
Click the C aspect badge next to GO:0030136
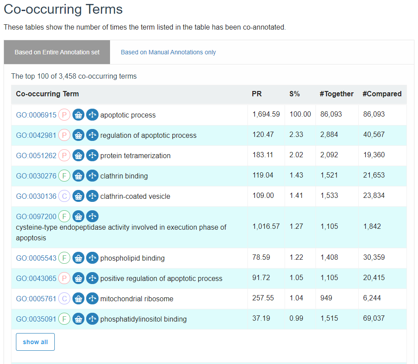pyautogui.click(x=64, y=196)
